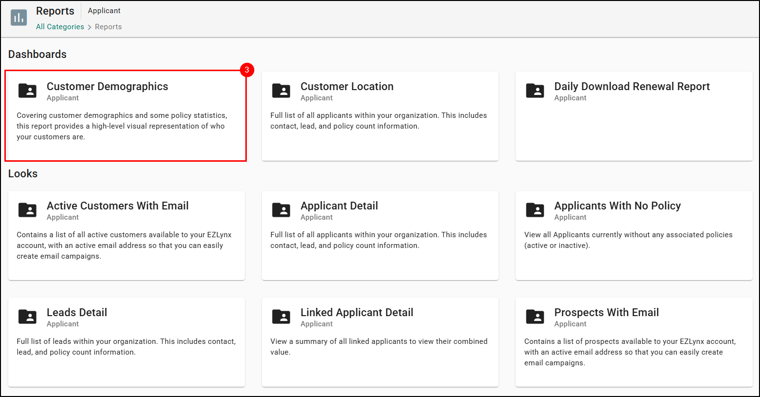Click Linked Applicant Detail description text

tap(379, 347)
